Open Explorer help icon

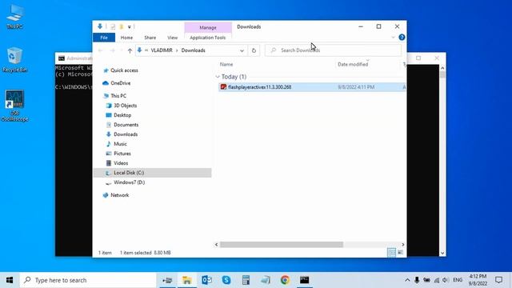coord(402,38)
